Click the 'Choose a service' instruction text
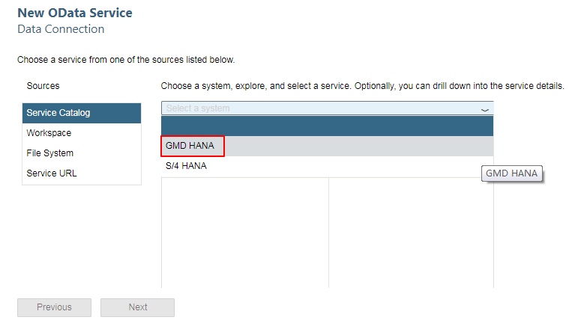 point(125,59)
